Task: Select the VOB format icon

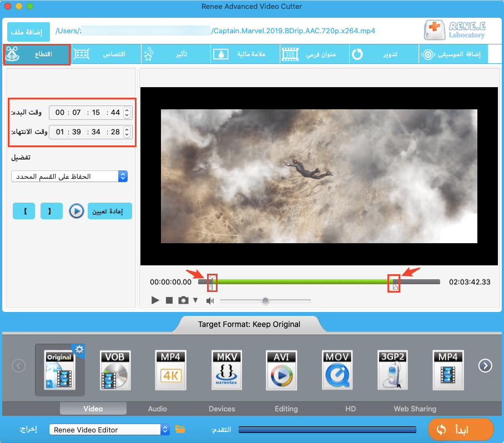Action: click(x=115, y=370)
